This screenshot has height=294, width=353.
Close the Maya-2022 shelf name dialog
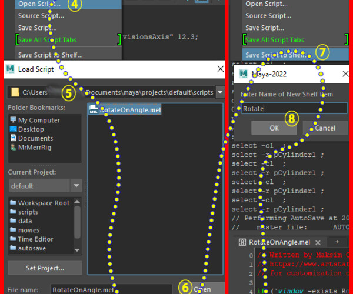(345, 73)
